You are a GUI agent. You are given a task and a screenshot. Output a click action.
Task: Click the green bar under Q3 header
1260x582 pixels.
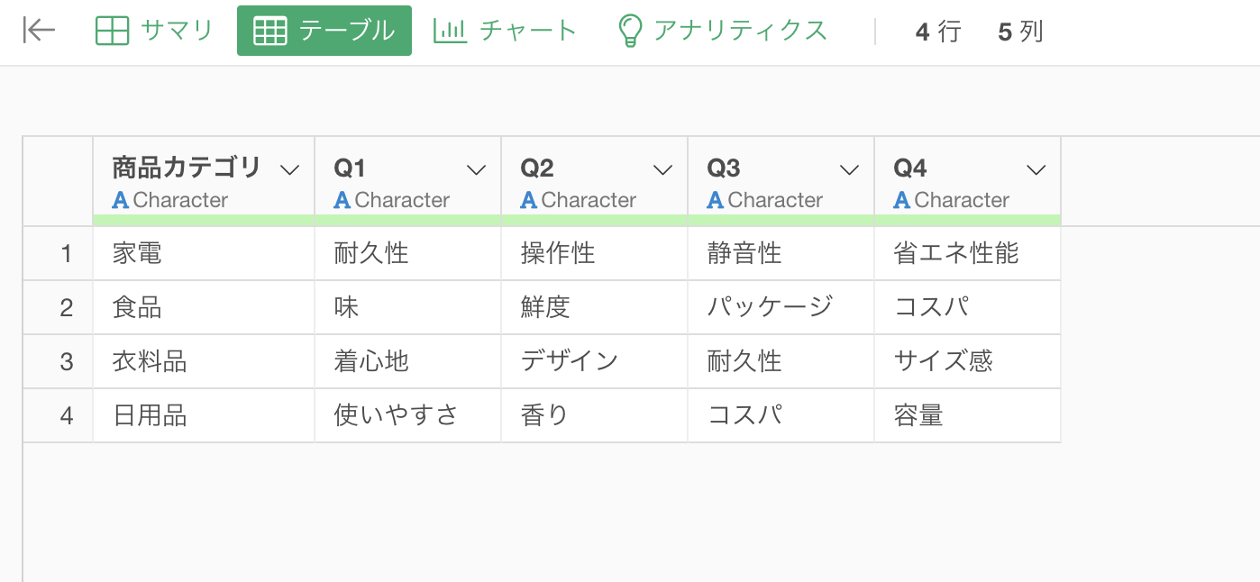[781, 221]
